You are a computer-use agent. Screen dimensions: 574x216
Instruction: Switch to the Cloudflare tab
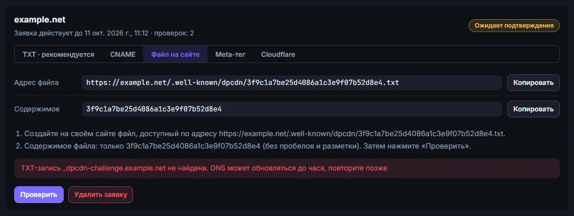278,55
